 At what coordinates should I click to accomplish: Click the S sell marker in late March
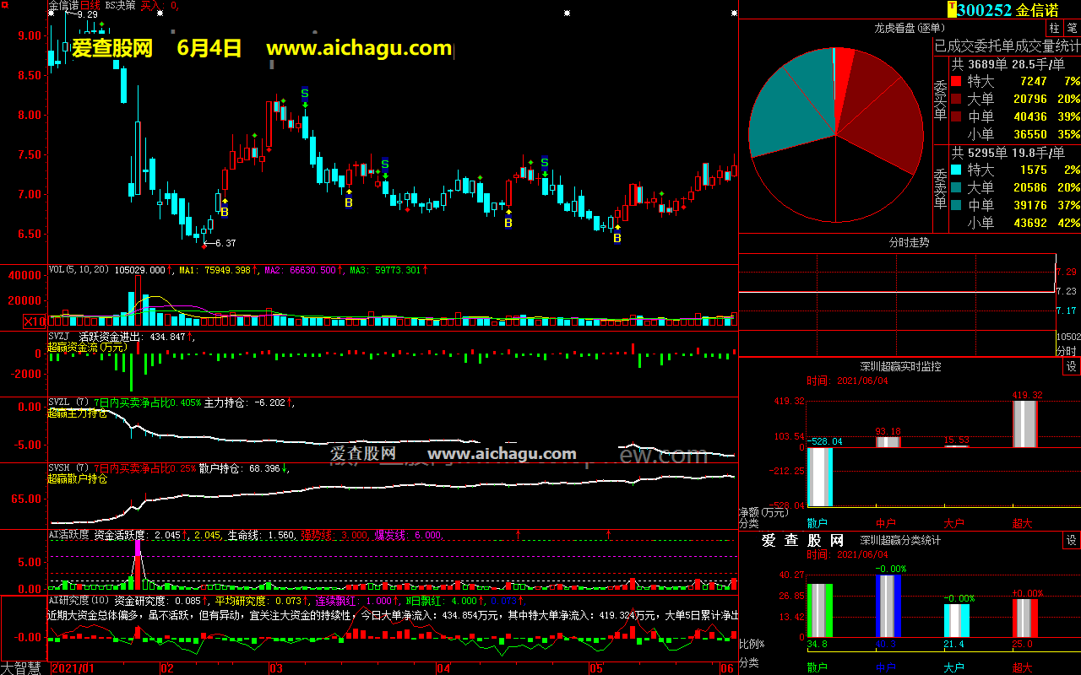385,164
